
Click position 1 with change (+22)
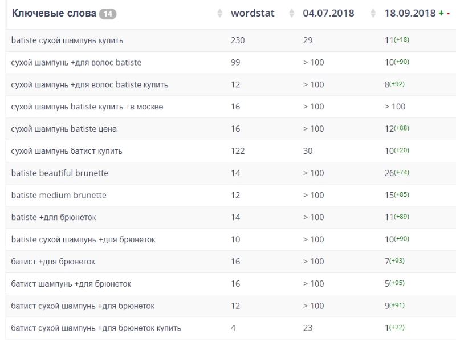pos(394,327)
